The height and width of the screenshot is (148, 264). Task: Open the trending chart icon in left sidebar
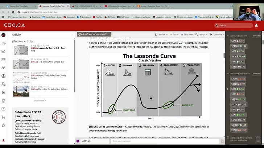(x=3, y=52)
